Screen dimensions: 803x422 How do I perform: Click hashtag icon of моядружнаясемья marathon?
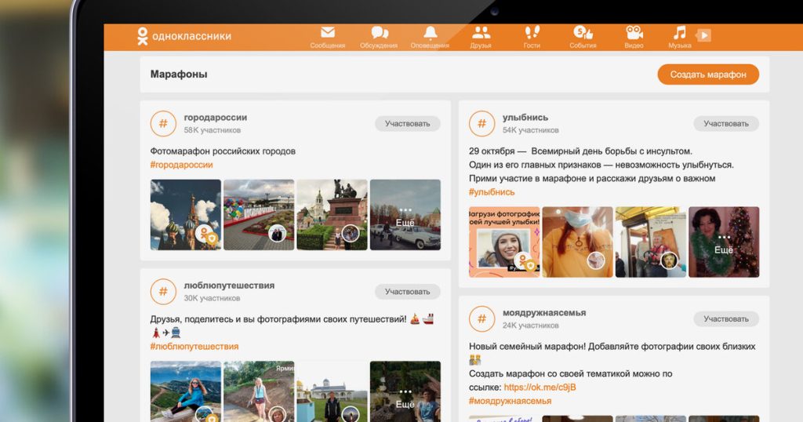tap(482, 318)
